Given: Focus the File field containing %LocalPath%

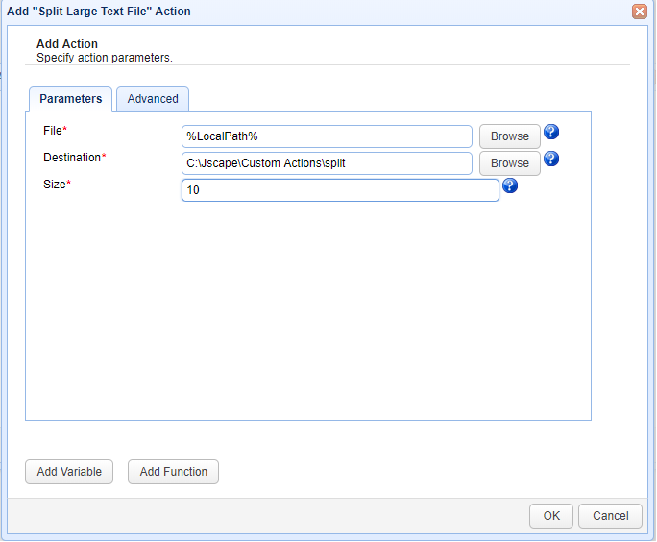Looking at the screenshot, I should (x=327, y=136).
